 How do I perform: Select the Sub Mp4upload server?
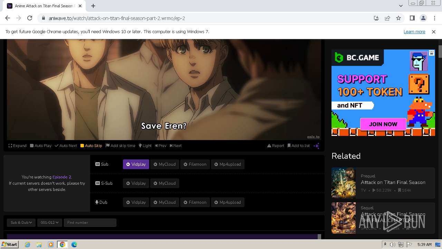(x=228, y=164)
